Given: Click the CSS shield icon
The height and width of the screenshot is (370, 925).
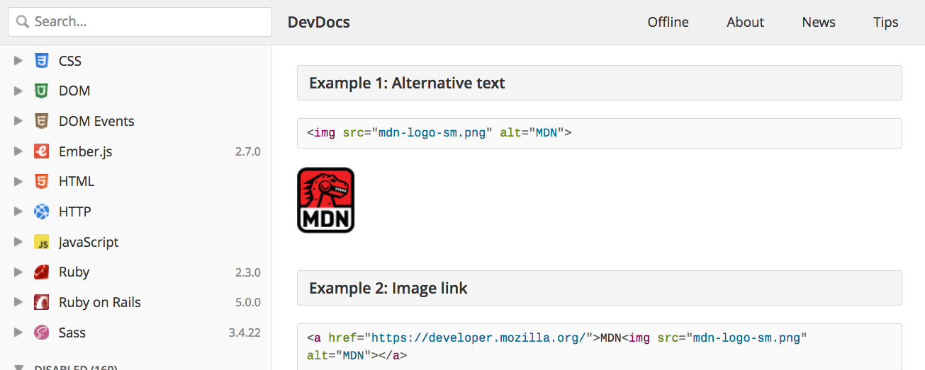Looking at the screenshot, I should (41, 61).
